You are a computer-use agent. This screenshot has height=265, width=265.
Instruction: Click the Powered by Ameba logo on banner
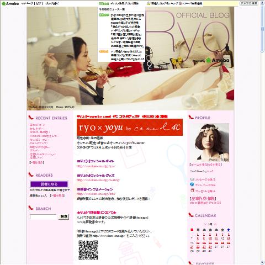211,61
